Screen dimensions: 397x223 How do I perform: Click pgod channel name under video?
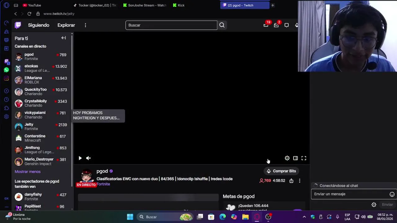(102, 171)
